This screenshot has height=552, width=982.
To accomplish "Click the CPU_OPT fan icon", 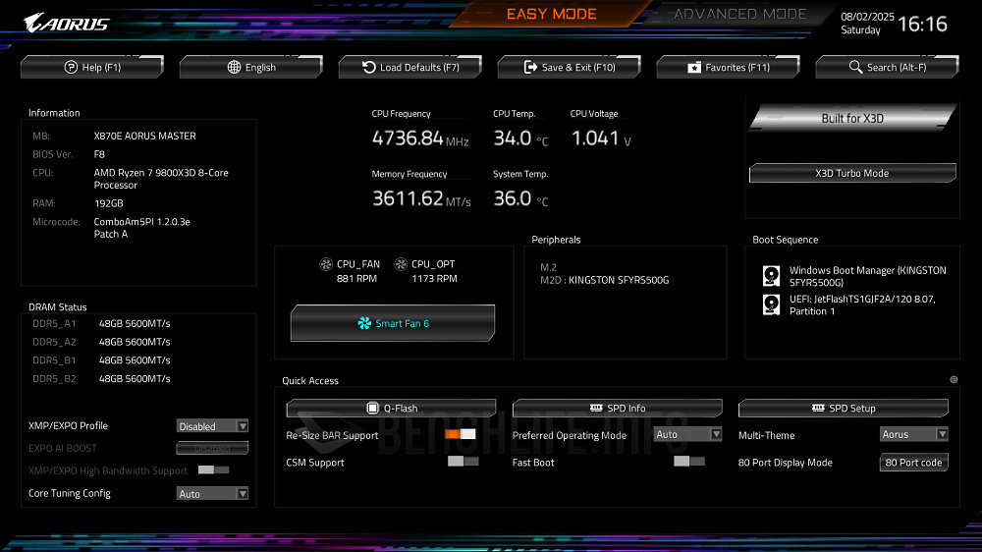I will [401, 264].
